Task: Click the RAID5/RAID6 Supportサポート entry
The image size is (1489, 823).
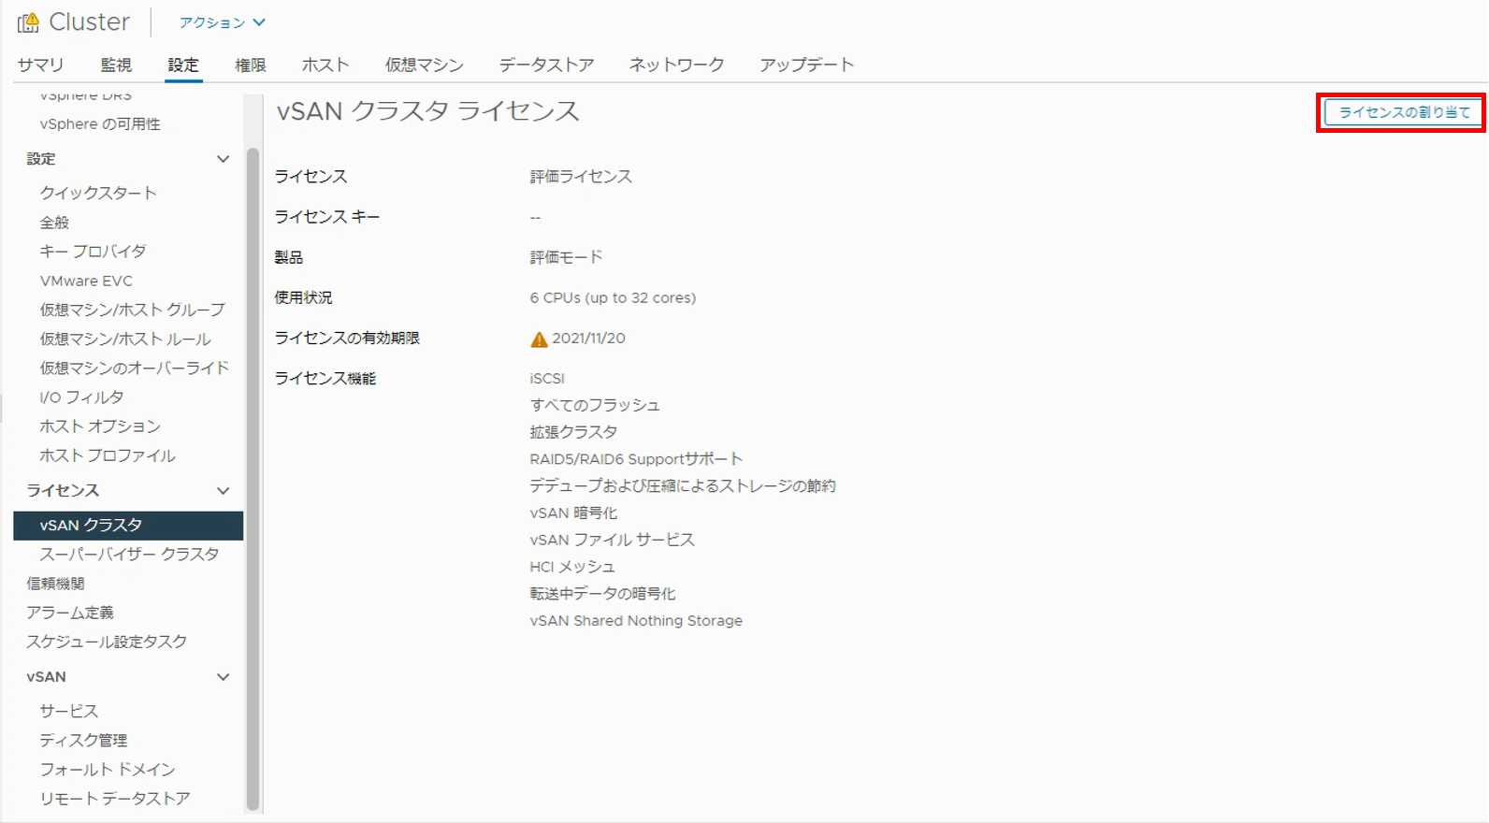Action: 636,459
